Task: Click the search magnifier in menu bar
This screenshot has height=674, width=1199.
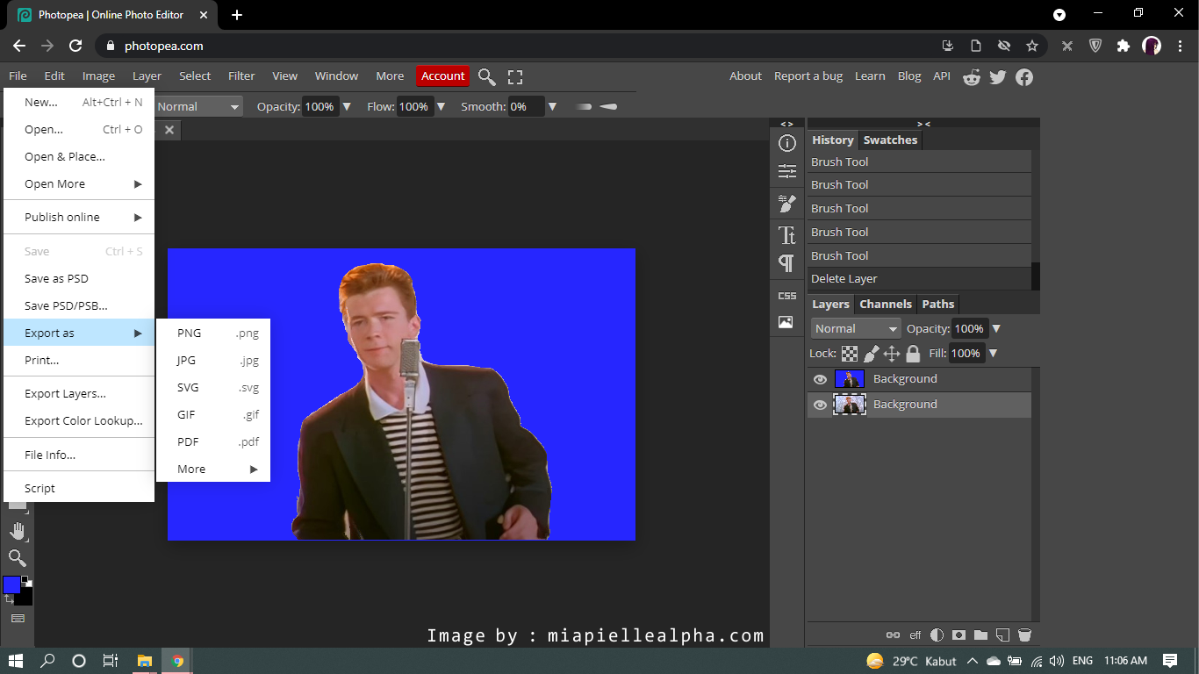Action: [487, 77]
